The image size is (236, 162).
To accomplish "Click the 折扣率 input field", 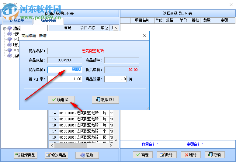I will coord(65,79).
